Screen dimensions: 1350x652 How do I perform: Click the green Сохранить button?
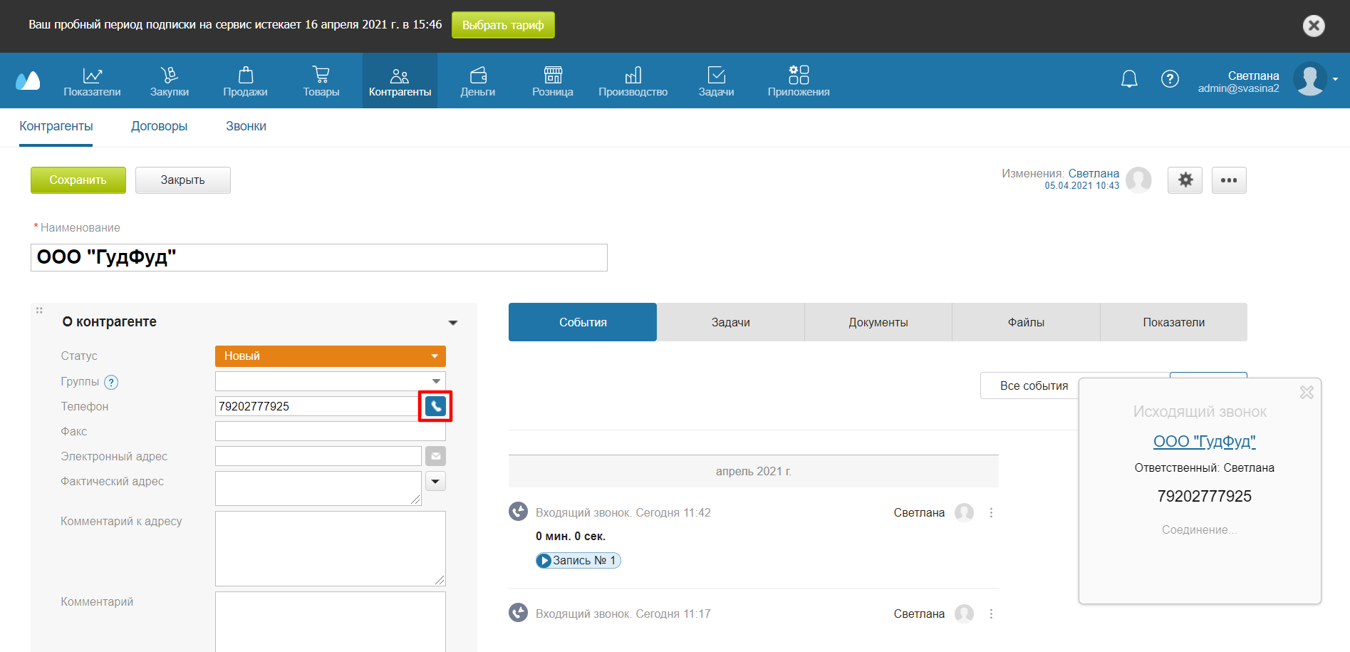click(78, 180)
